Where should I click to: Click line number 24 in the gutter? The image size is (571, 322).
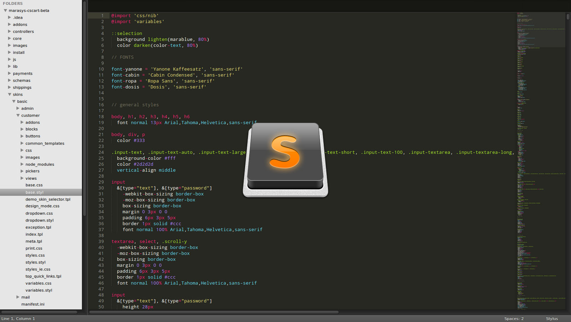point(101,152)
